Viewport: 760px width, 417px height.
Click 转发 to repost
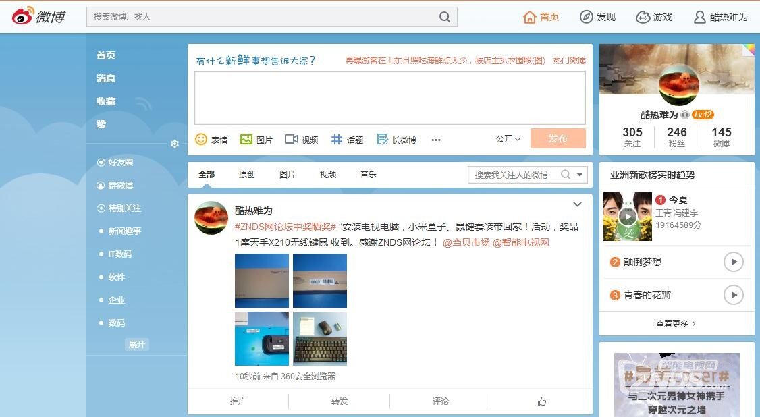pos(340,401)
